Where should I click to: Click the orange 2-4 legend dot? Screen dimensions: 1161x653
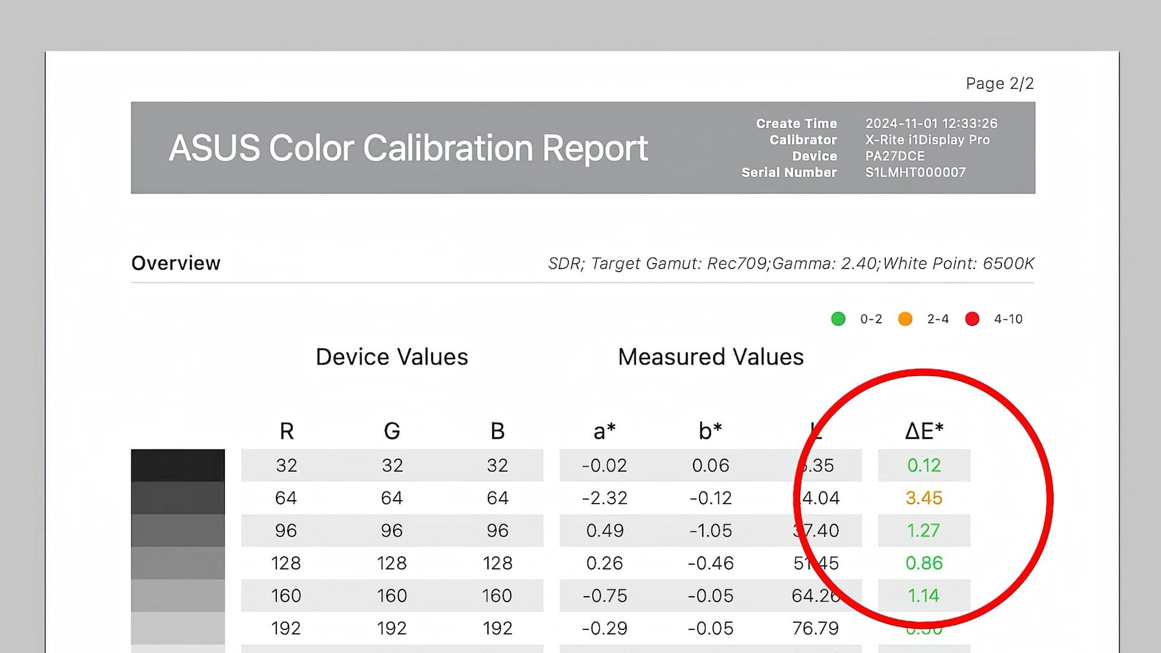tap(905, 319)
